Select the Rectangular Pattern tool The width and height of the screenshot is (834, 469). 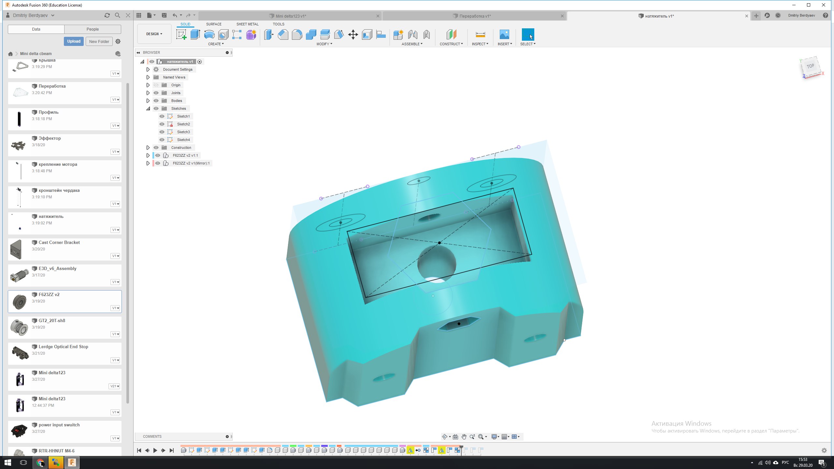237,35
